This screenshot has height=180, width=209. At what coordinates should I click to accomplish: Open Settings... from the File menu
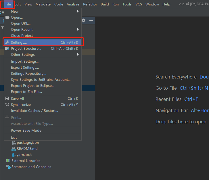tap(43, 42)
